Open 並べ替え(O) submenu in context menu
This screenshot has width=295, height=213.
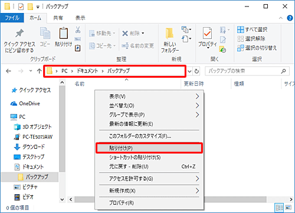tap(149, 105)
